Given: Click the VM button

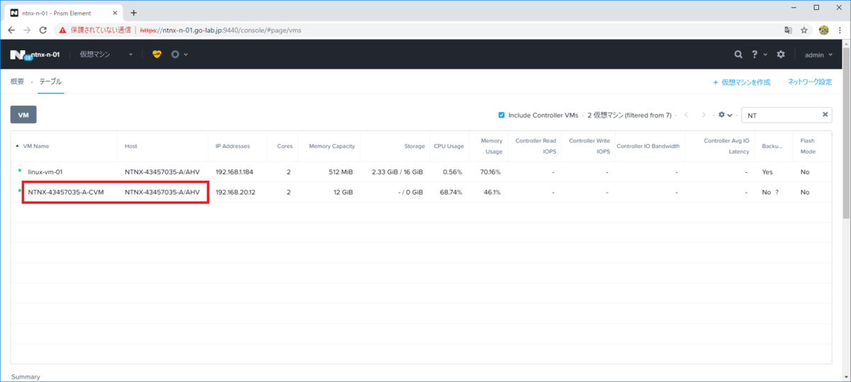Looking at the screenshot, I should pos(23,115).
